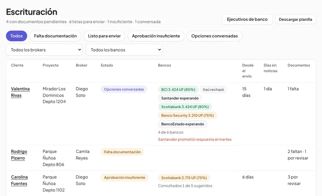
Task: Select the BancoEstado esperando chip
Action: coord(182,124)
